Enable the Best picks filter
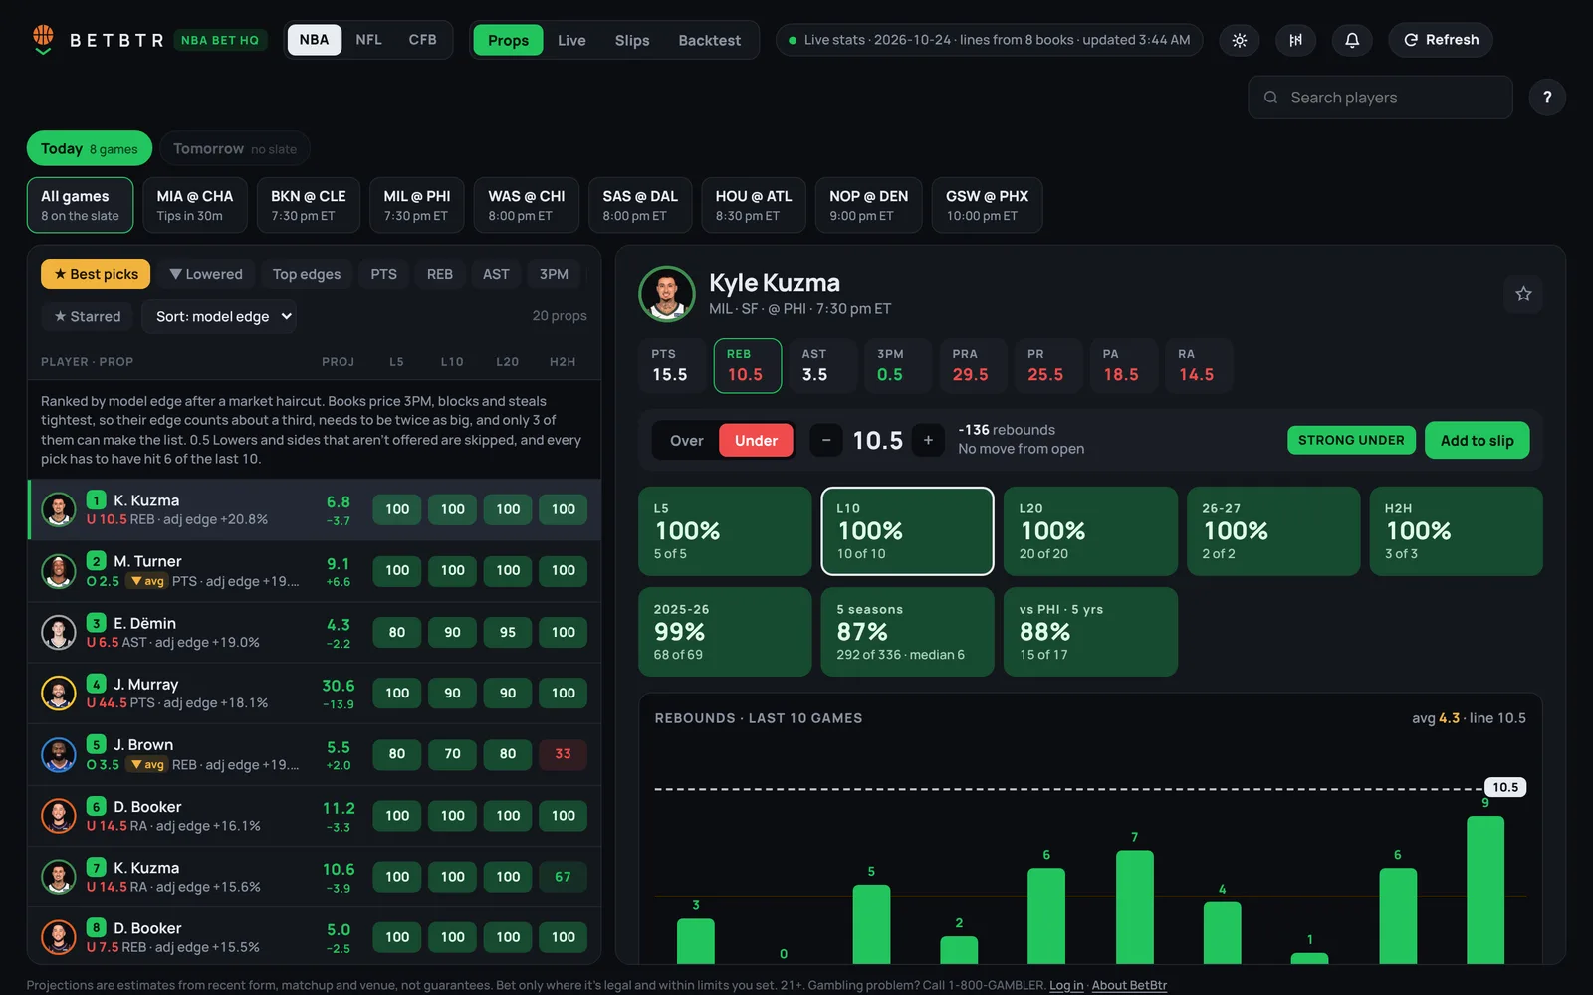 click(x=96, y=274)
